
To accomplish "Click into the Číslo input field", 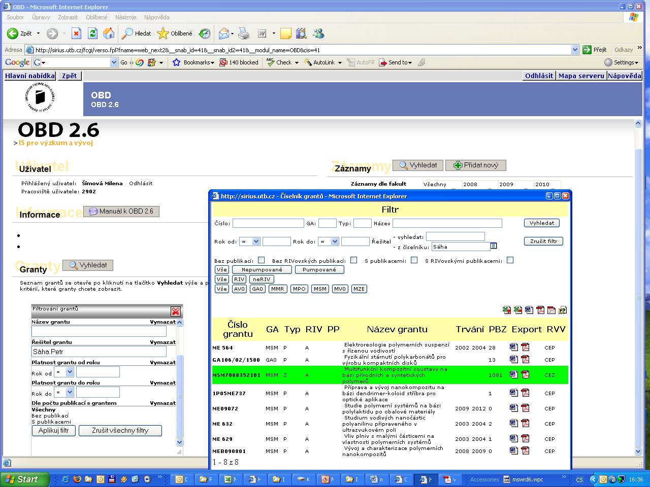I will click(268, 223).
